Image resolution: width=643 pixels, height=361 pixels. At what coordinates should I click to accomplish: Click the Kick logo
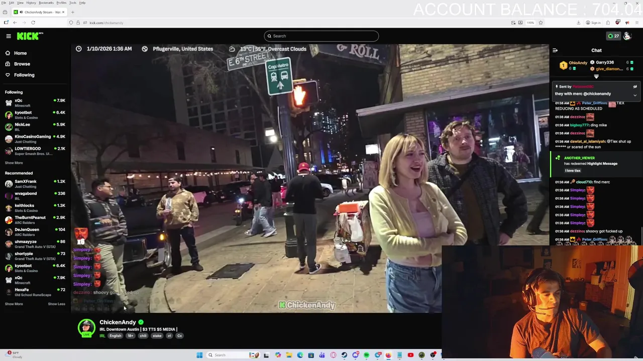30,36
